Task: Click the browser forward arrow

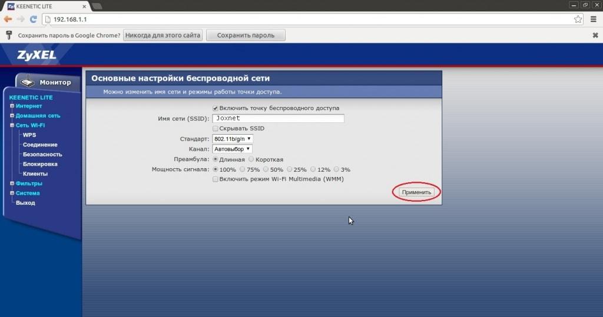Action: point(21,19)
